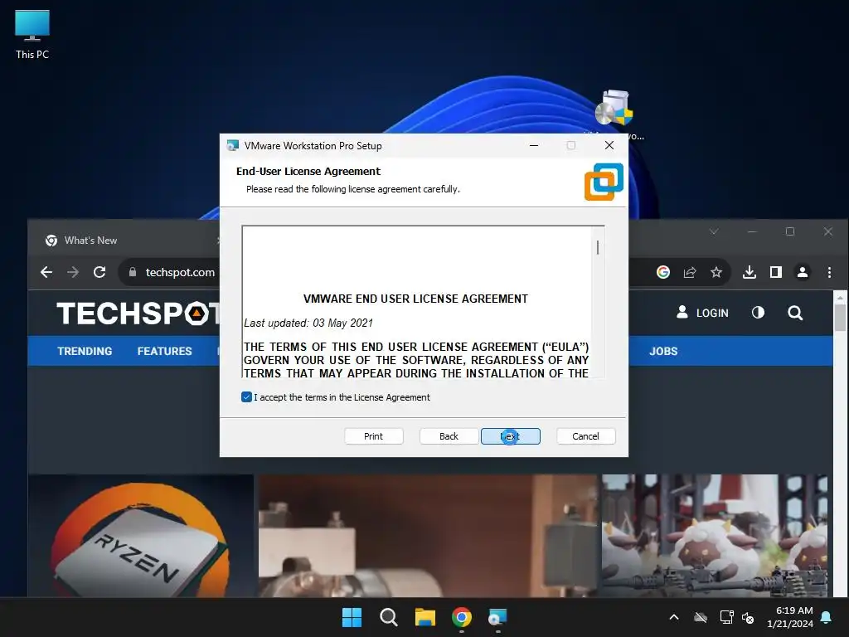Viewport: 849px width, 637px height.
Task: Share this page from Chrome toolbar
Action: coord(690,272)
